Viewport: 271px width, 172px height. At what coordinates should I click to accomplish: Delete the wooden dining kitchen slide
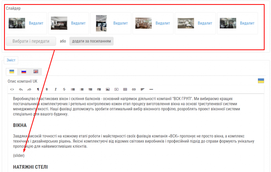point(163,23)
